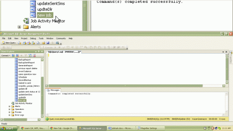
Task: Switch to the New Tab - Google Chrome taskbar item
Action: tap(63, 128)
